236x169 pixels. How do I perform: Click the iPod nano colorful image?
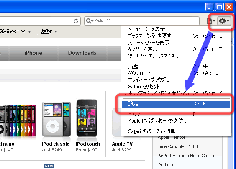pos(18,121)
